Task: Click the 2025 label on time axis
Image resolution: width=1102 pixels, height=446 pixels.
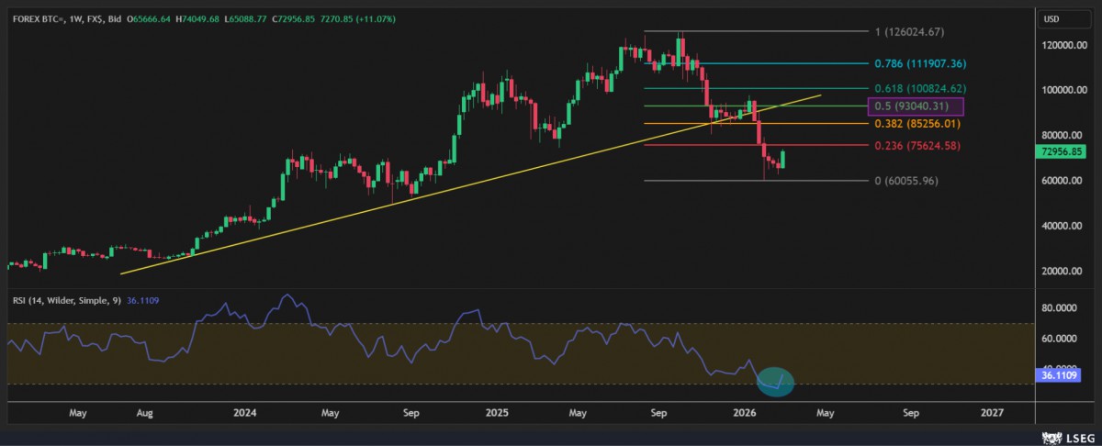Action: [497, 414]
